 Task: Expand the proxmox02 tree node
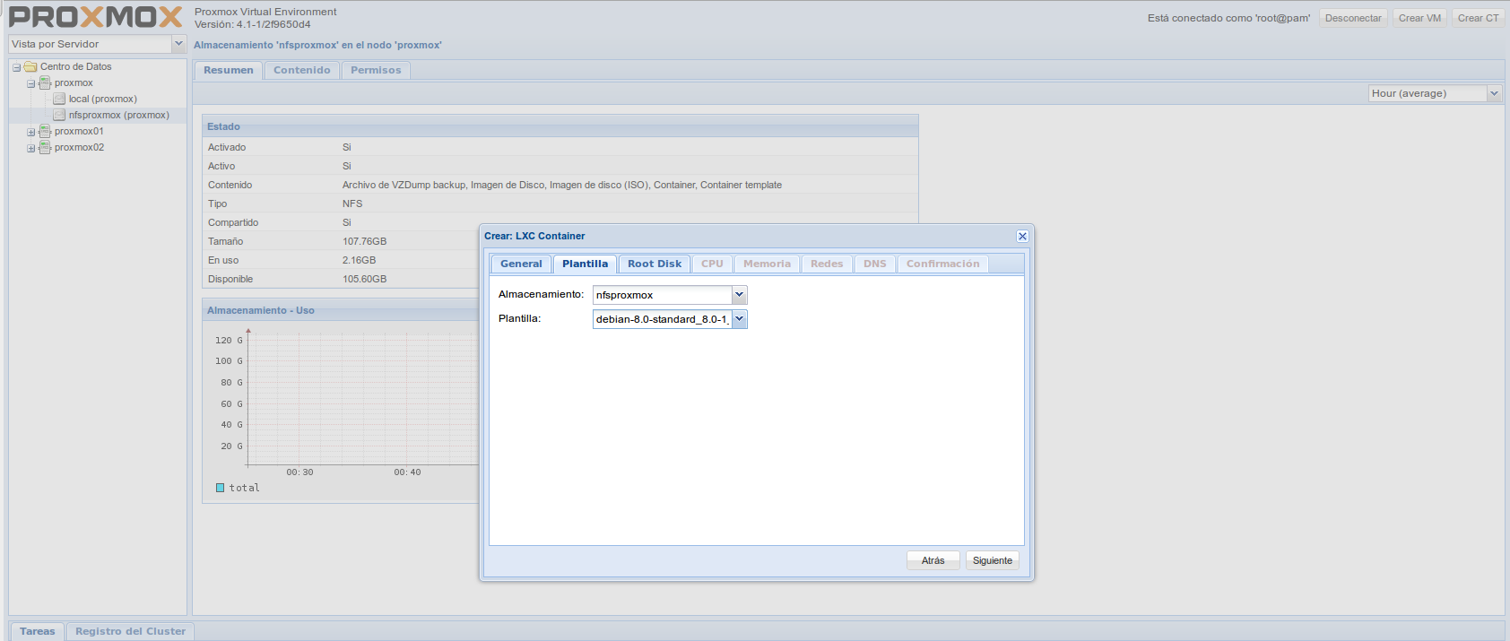[x=30, y=149]
